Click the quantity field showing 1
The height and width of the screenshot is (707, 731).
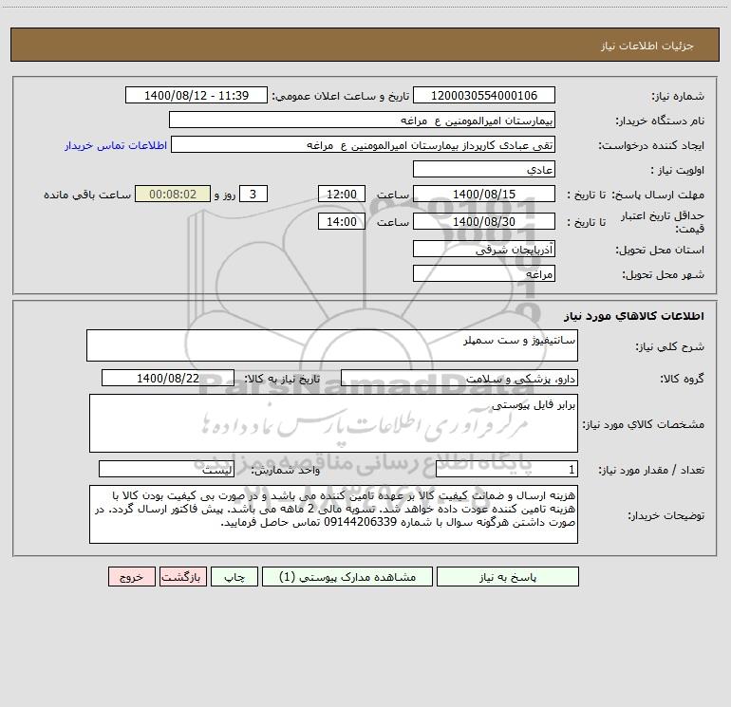tap(507, 470)
